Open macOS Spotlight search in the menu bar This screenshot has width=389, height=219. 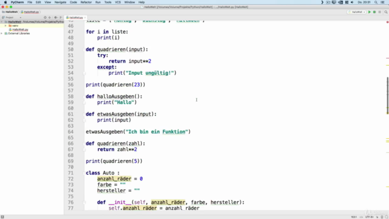pyautogui.click(x=376, y=2)
